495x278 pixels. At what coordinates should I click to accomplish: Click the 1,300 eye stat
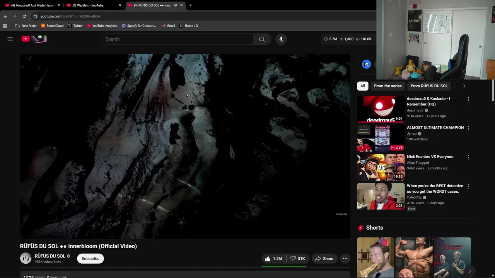click(346, 39)
